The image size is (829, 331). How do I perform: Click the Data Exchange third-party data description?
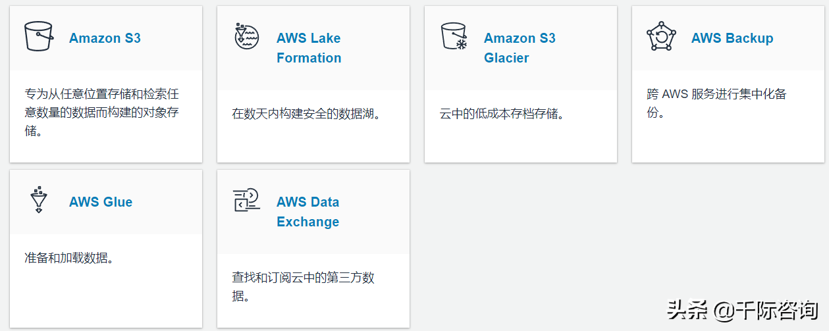coord(303,287)
